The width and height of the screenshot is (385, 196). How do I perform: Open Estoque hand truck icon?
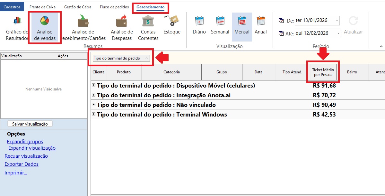tap(172, 21)
